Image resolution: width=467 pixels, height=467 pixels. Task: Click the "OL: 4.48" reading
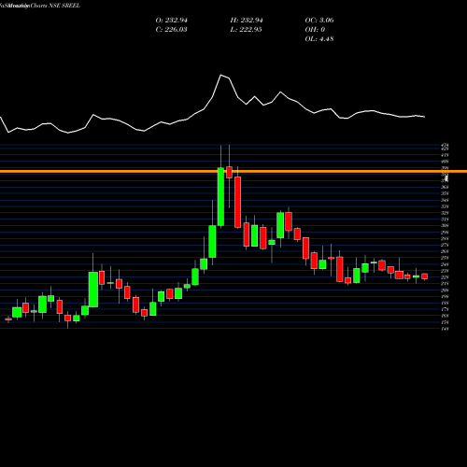pyautogui.click(x=319, y=39)
